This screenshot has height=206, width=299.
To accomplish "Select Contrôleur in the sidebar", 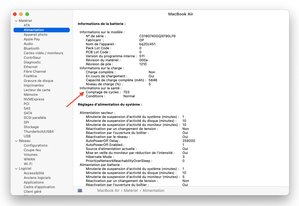I will (x=32, y=58).
